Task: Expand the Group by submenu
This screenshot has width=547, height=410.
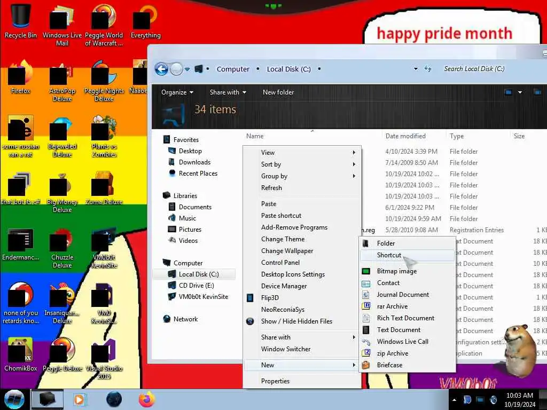Action: [302, 176]
